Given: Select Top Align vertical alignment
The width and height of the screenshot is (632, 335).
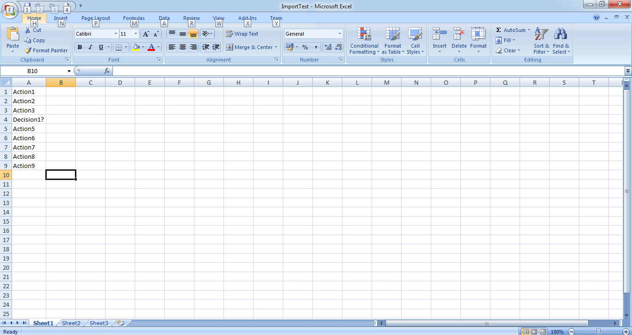Looking at the screenshot, I should [172, 34].
